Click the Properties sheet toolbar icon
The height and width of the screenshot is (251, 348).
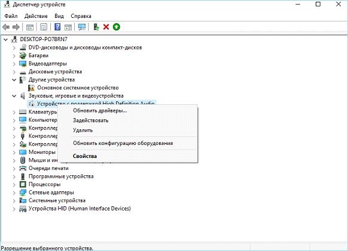click(44, 27)
